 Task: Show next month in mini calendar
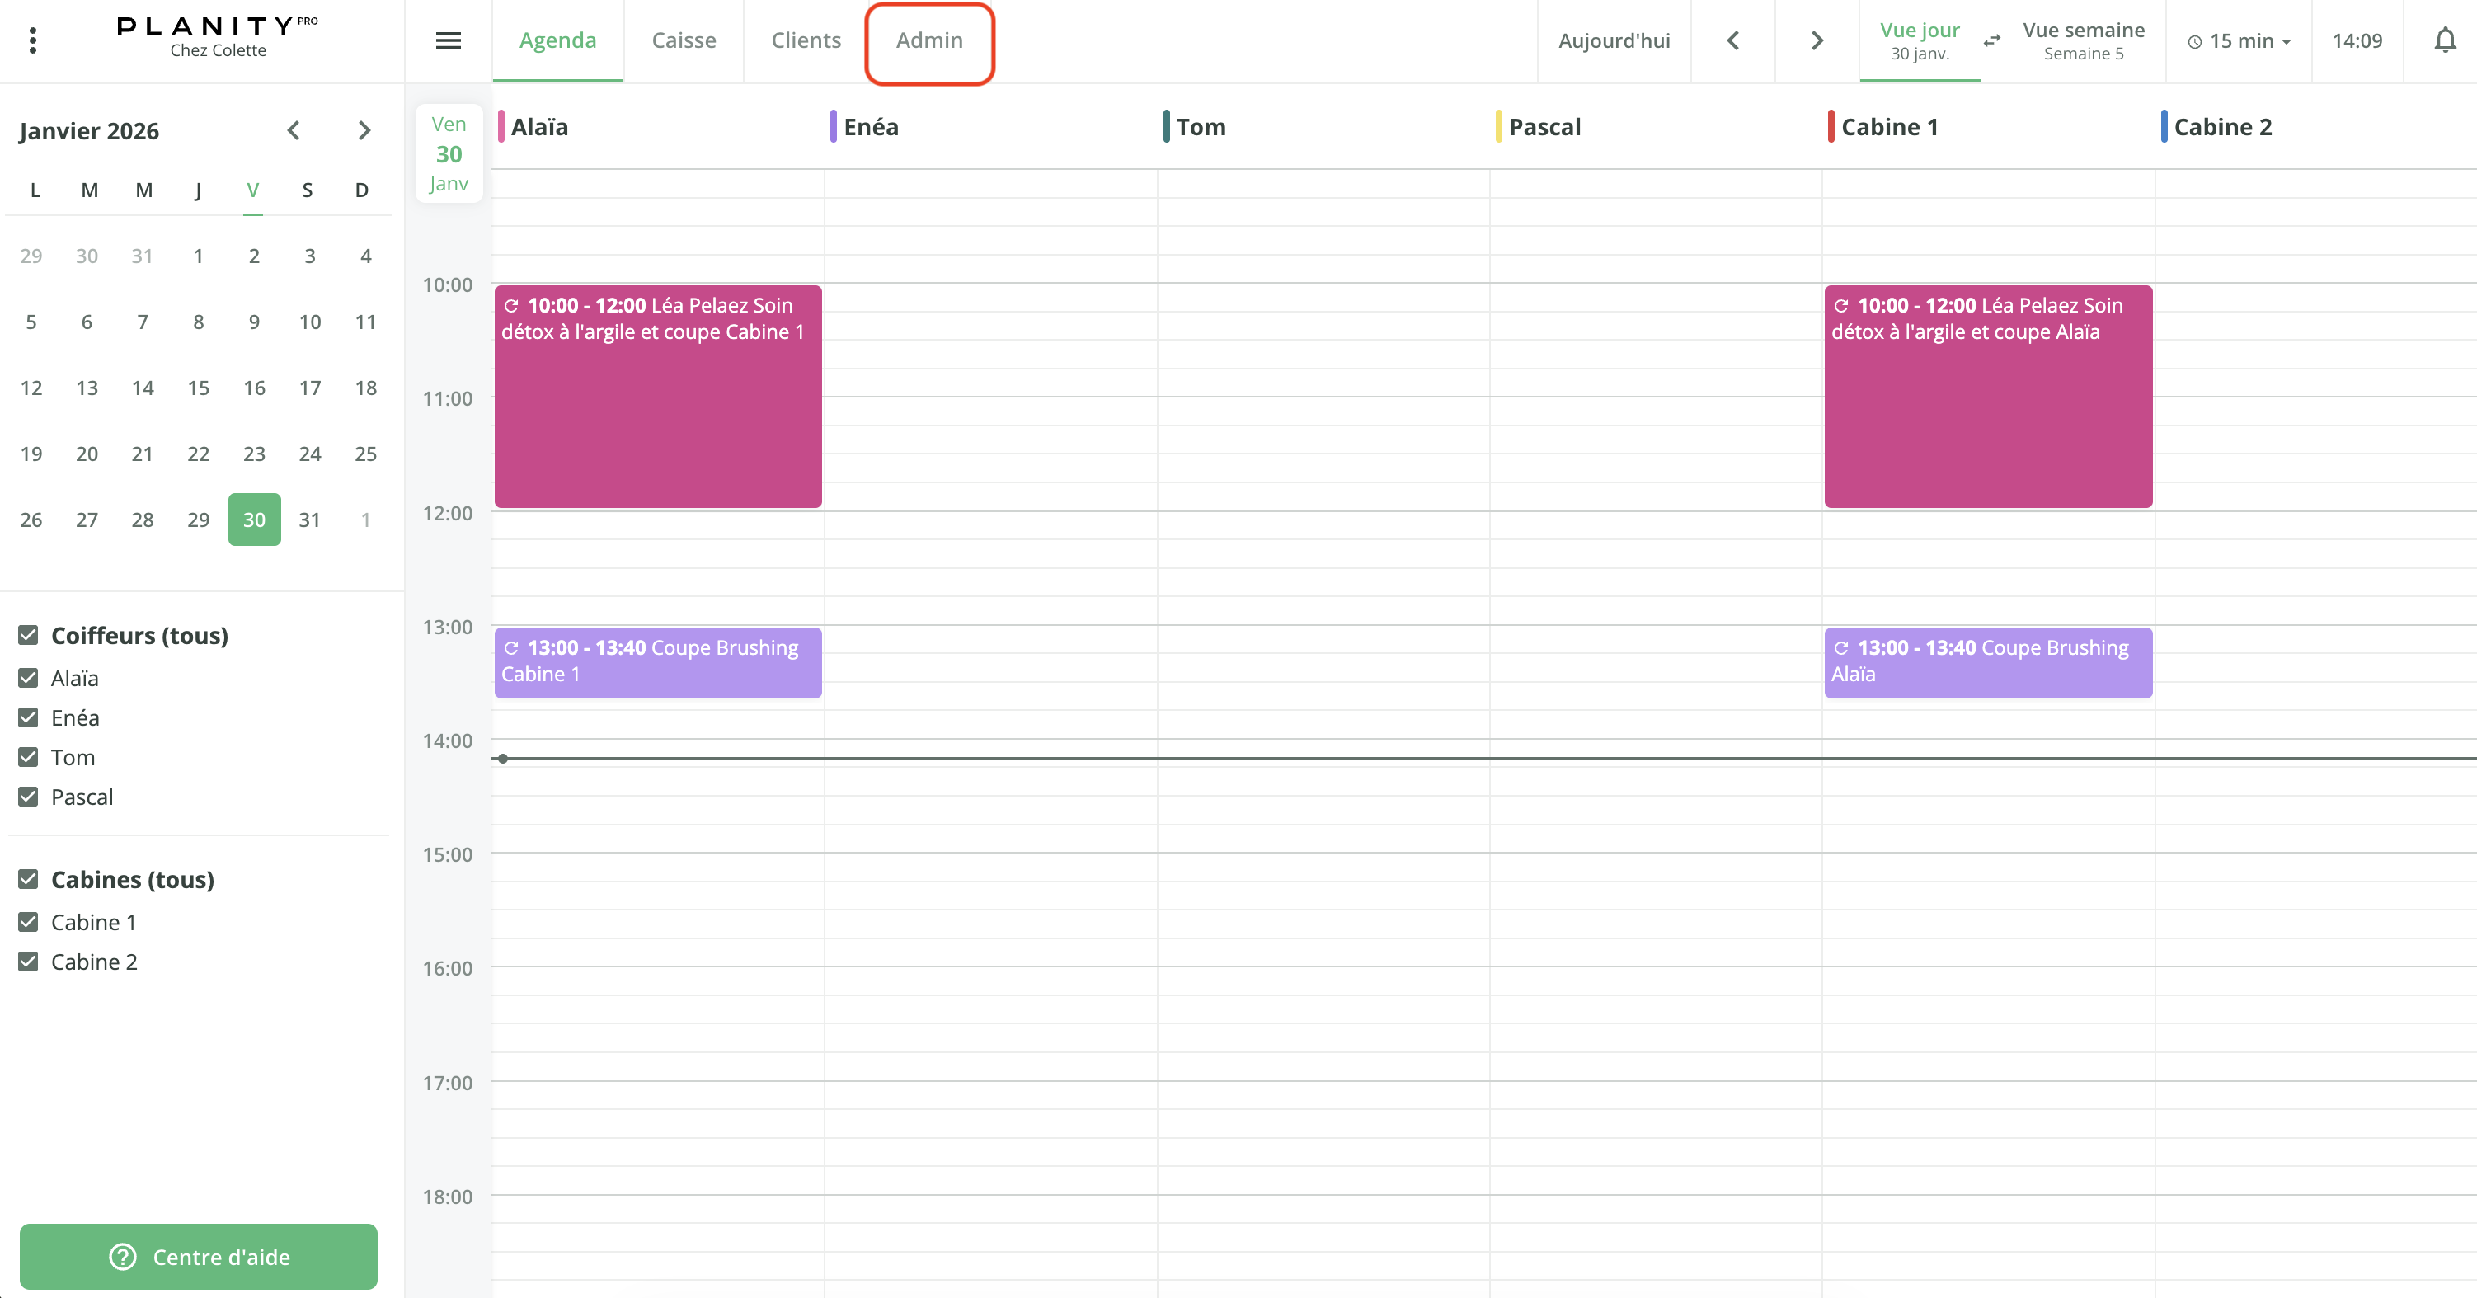(x=364, y=131)
